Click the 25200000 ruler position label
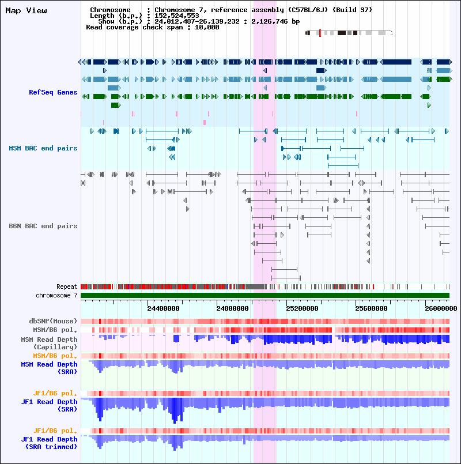The width and height of the screenshot is (461, 464). [302, 308]
